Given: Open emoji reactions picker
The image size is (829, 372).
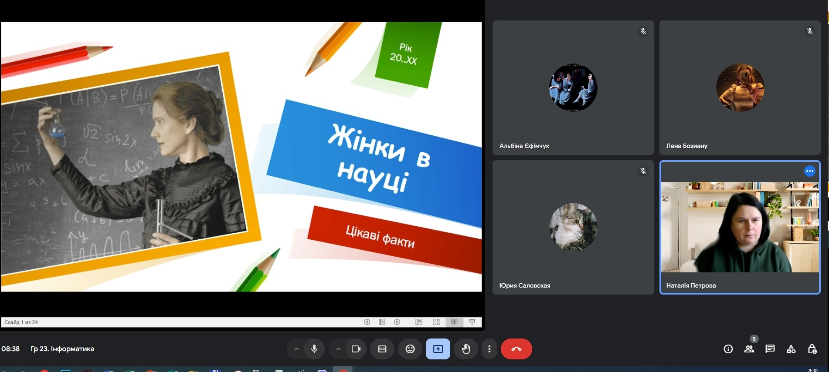Looking at the screenshot, I should pyautogui.click(x=410, y=349).
